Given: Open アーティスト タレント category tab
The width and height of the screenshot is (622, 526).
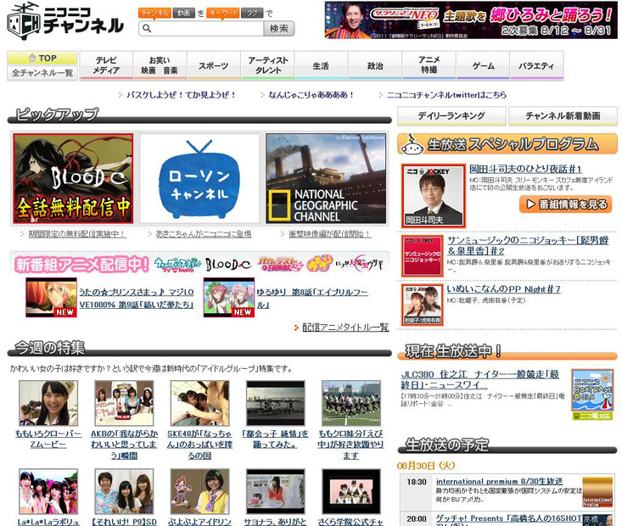Looking at the screenshot, I should click(268, 65).
